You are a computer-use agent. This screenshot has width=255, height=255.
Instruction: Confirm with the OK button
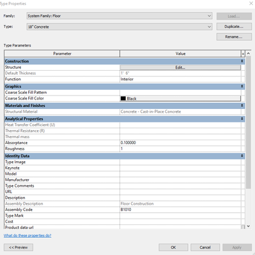pyautogui.click(x=173, y=247)
